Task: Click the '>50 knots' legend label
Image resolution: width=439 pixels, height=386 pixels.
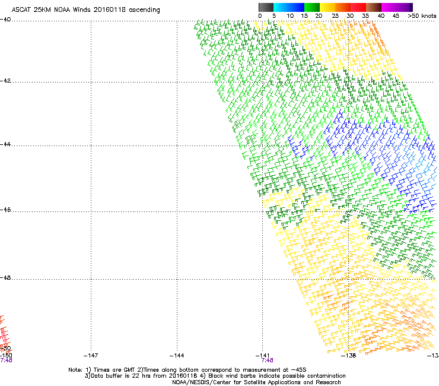Action: point(422,16)
